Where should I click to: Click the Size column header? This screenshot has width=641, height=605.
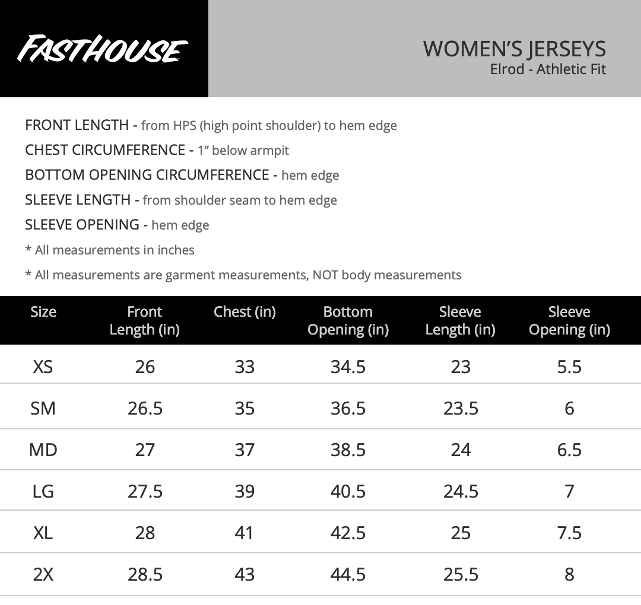[x=43, y=312]
